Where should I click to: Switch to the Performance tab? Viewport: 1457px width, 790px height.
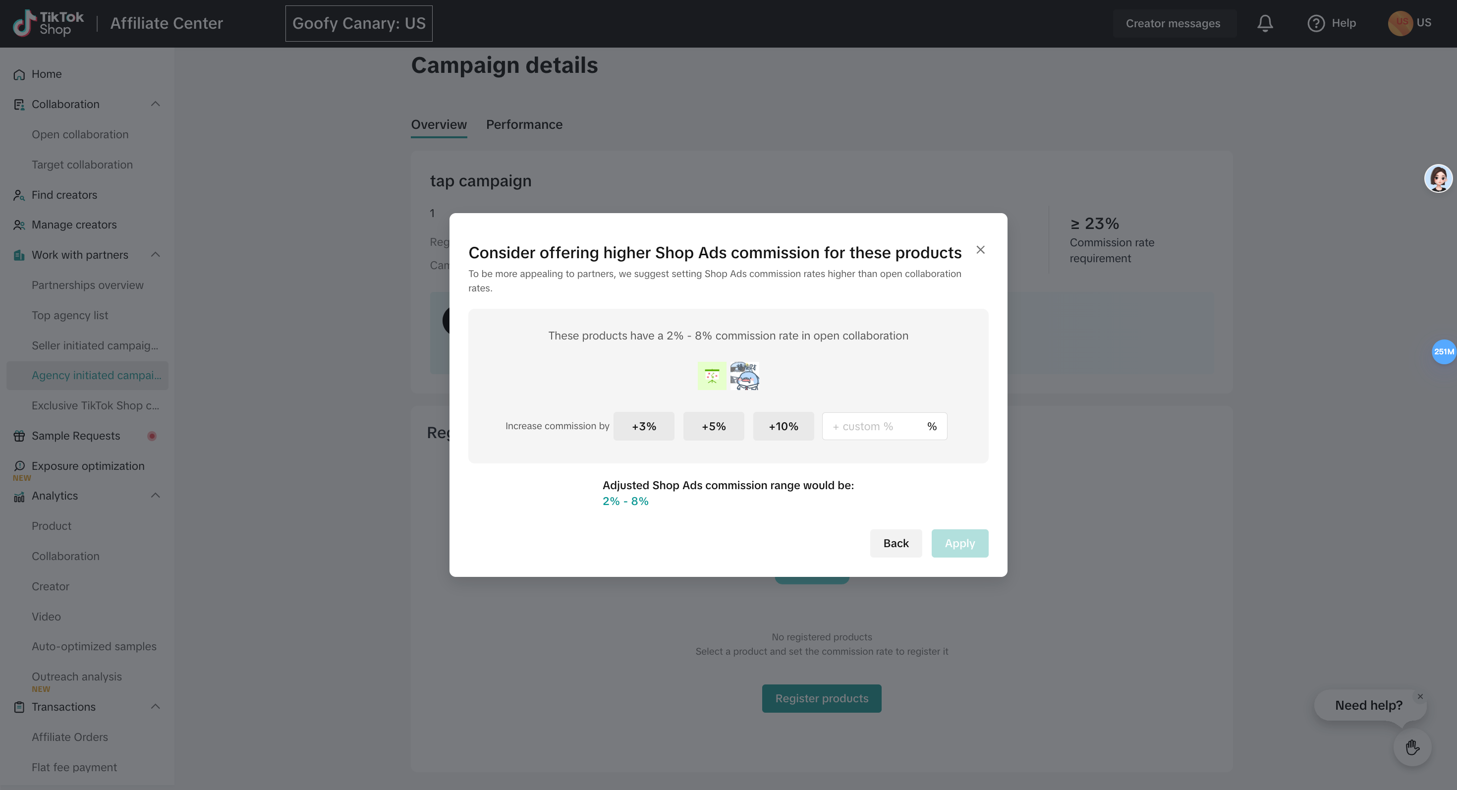pyautogui.click(x=524, y=124)
